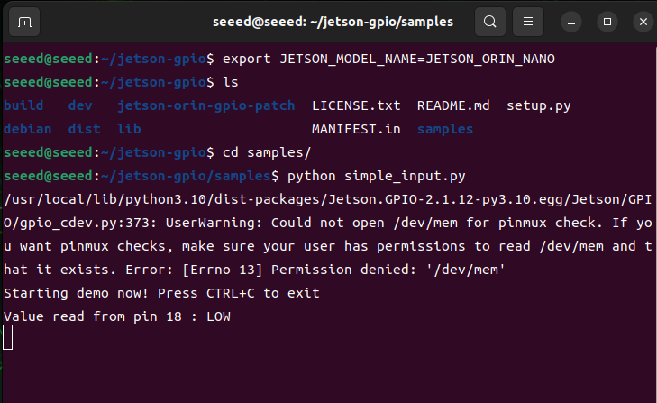Click the MANIFEST.in file name
This screenshot has height=403, width=657.
coord(356,129)
